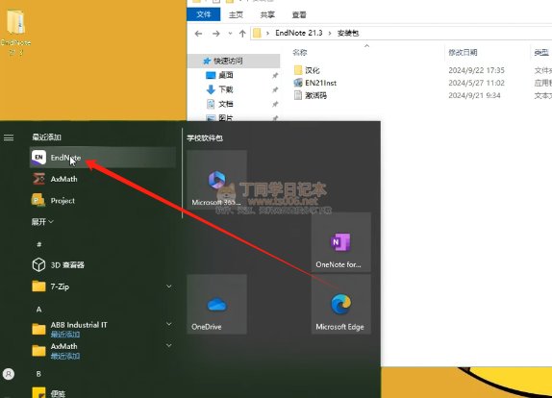This screenshot has width=552, height=398.
Task: Click the user account icon in Start menu
Action: coord(9,373)
